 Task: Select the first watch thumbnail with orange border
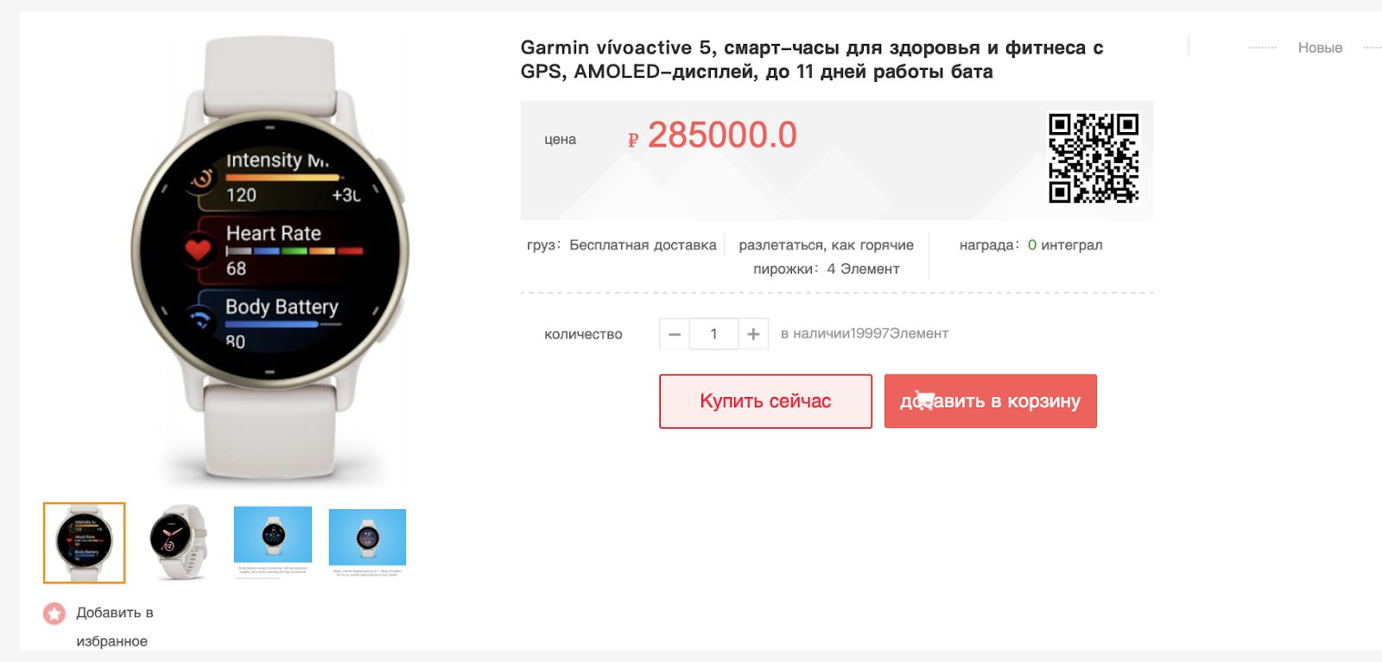coord(85,543)
